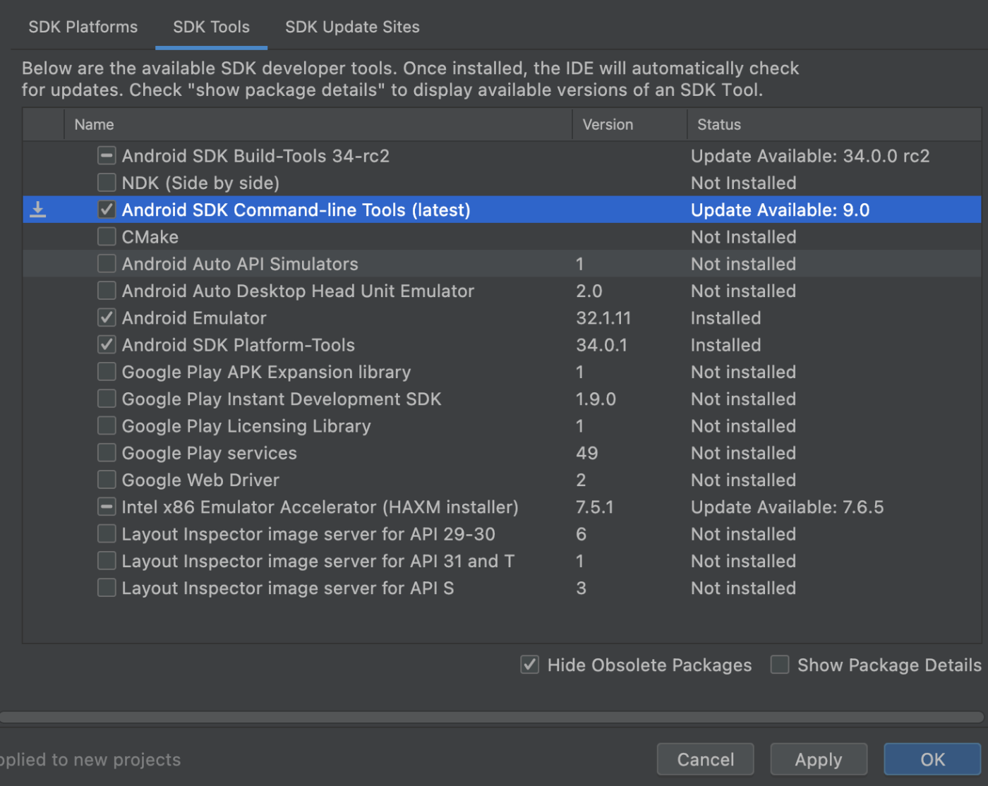Click 'Installed' status of Android Emulator
Screen dimensions: 988x786
click(725, 318)
